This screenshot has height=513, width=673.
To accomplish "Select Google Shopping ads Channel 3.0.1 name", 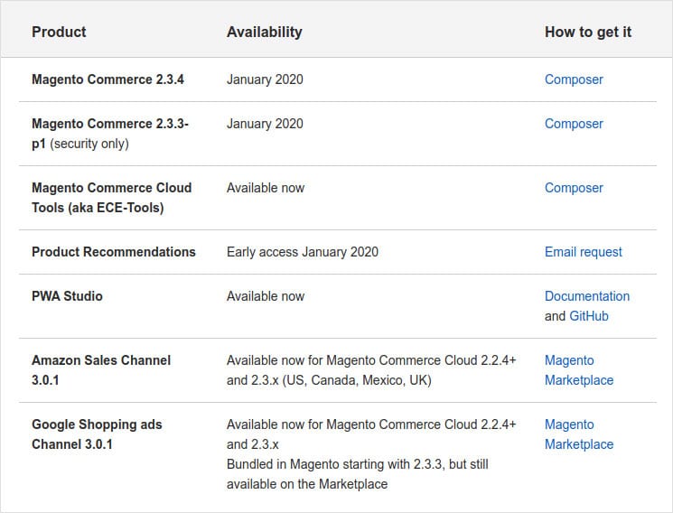I will point(97,434).
